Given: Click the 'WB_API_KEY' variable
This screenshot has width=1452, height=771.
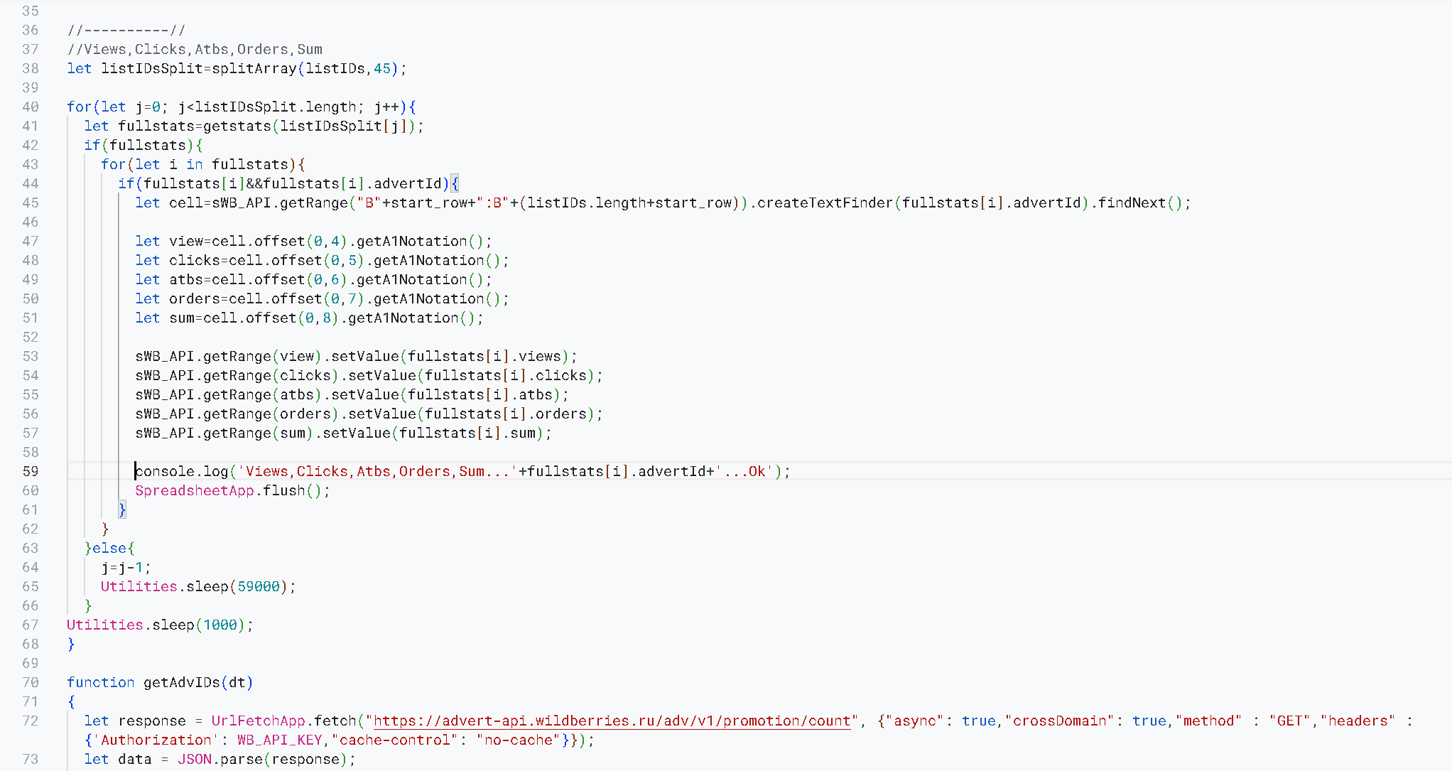Looking at the screenshot, I should click(279, 740).
